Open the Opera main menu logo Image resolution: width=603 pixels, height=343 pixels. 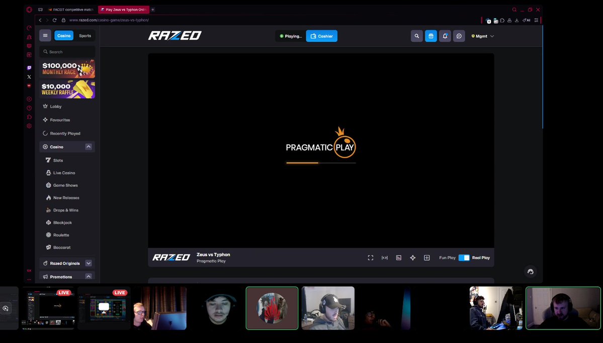(29, 10)
